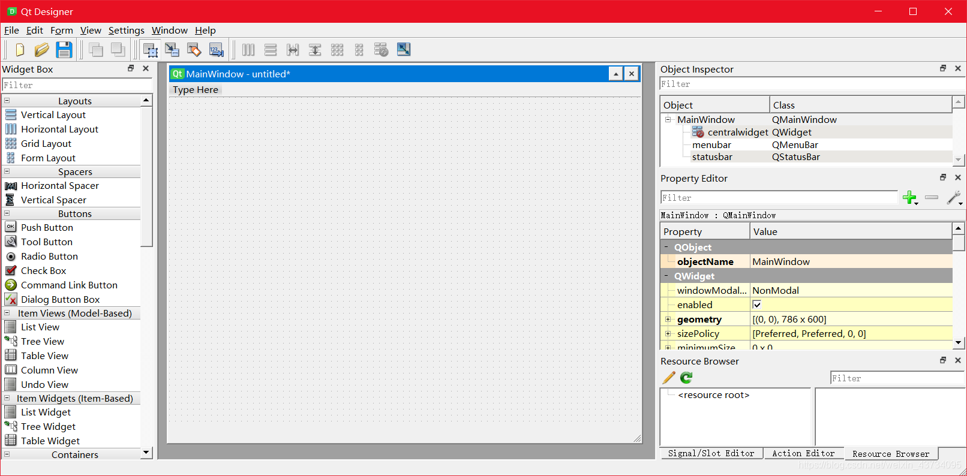The width and height of the screenshot is (967, 476).
Task: Apply Lay Out in Form Layout icon
Action: [x=359, y=50]
